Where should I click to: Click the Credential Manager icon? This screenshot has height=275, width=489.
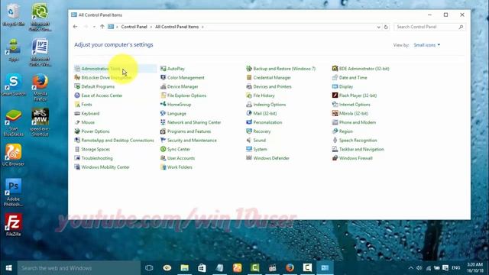[x=249, y=78]
